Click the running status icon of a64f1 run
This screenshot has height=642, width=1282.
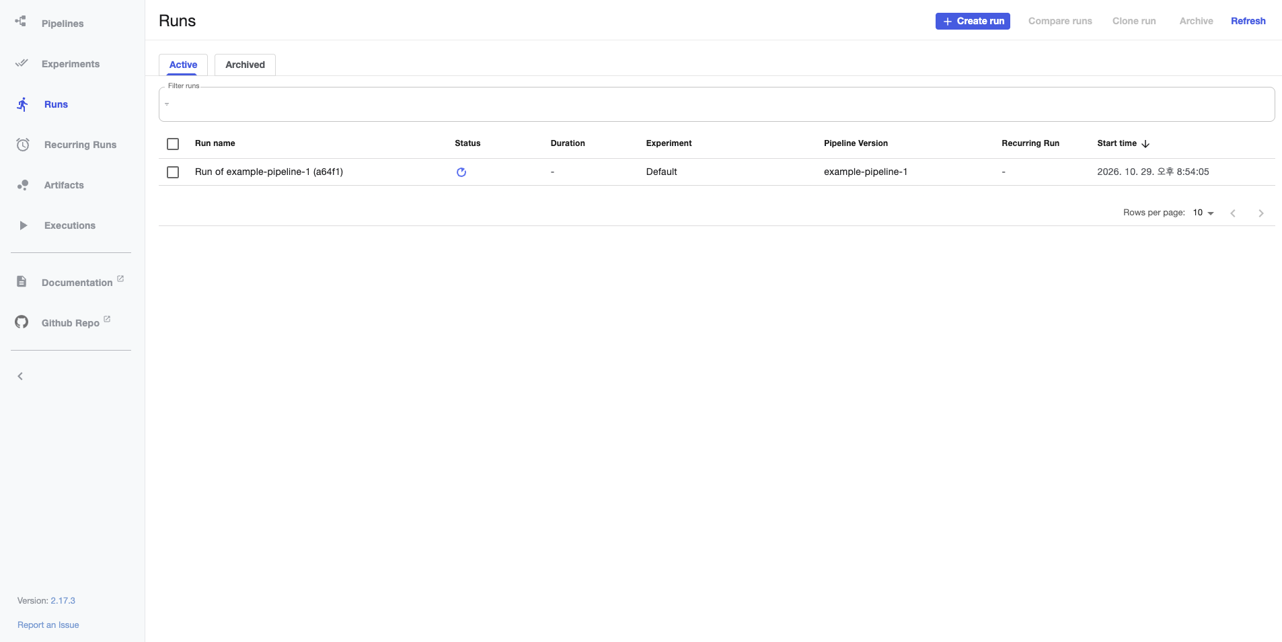[461, 172]
